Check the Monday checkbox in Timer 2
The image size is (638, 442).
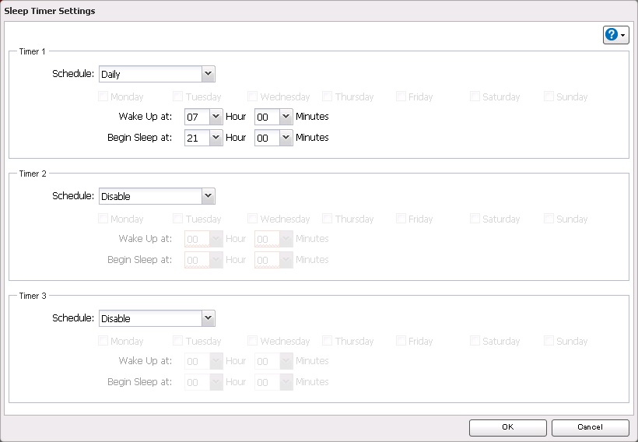[103, 219]
